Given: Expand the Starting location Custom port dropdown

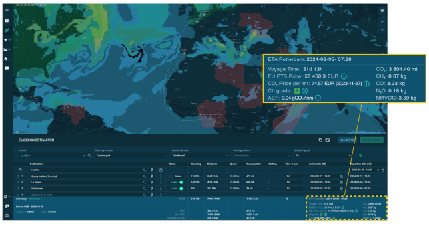Looking at the screenshot, I should (x=131, y=156).
